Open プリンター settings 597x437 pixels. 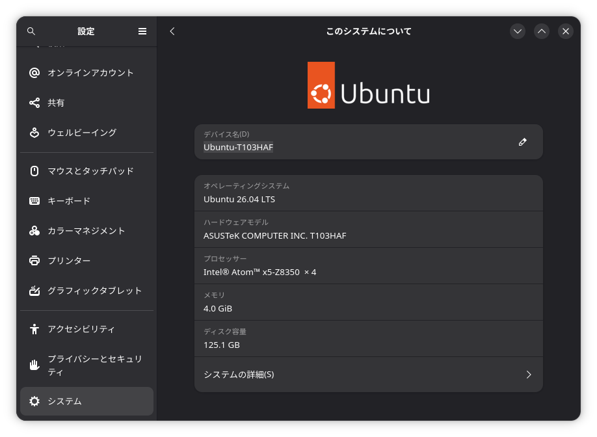tap(86, 261)
